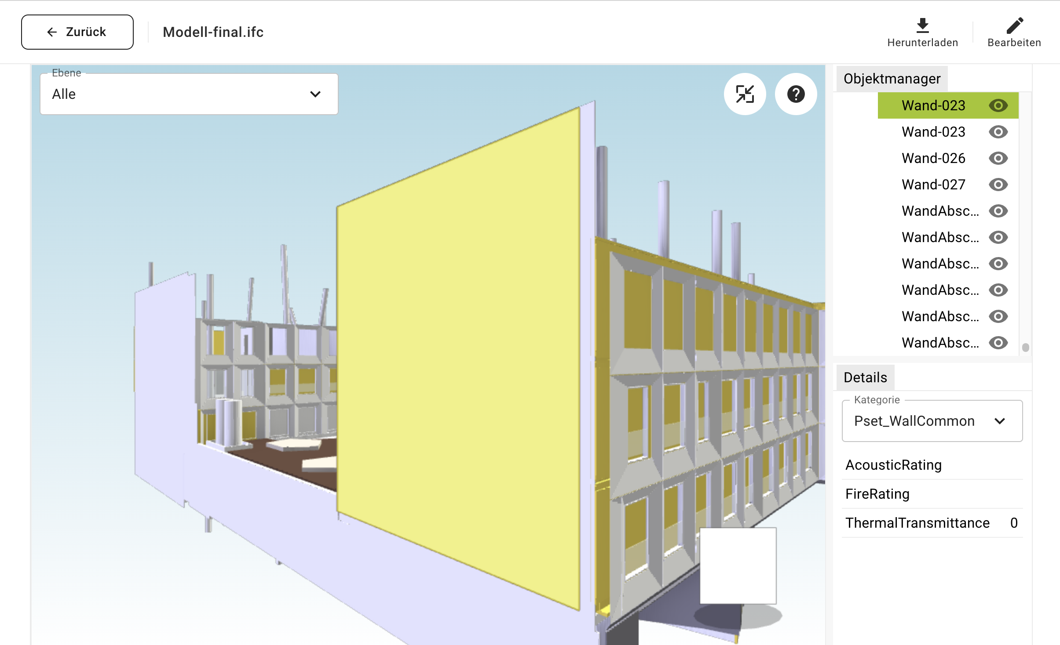1060x645 pixels.
Task: Open the help question mark icon
Action: pos(796,94)
